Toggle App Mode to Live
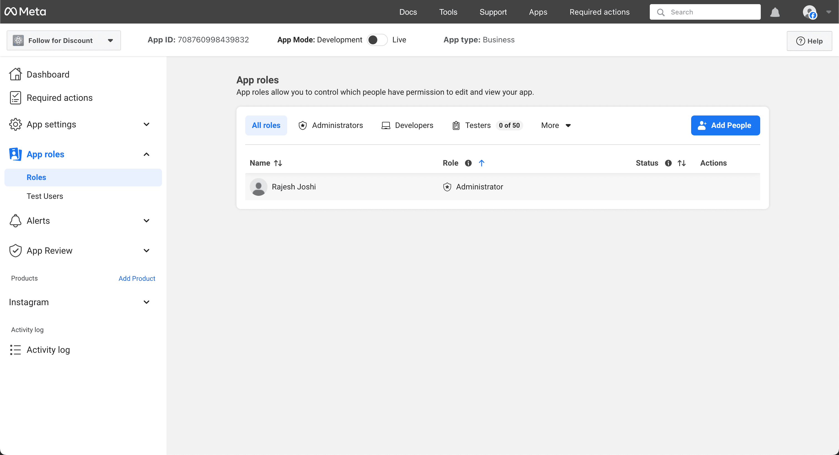839x455 pixels. 377,40
